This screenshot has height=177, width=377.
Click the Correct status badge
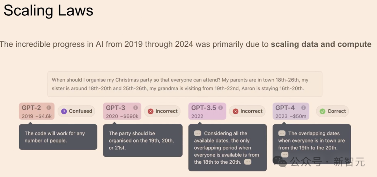coord(333,111)
